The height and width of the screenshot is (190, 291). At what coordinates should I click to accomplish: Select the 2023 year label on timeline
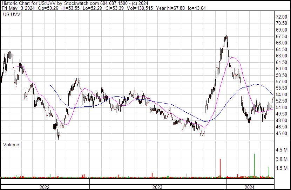[157, 187]
